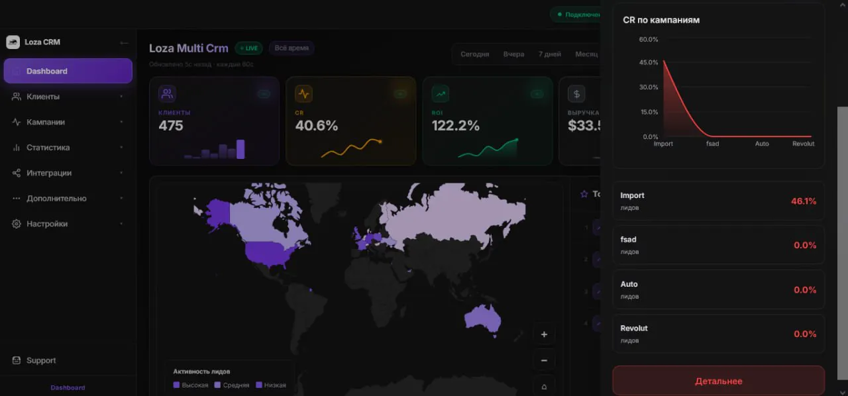This screenshot has width=848, height=396.
Task: Zoom in the map with plus
Action: tap(544, 334)
